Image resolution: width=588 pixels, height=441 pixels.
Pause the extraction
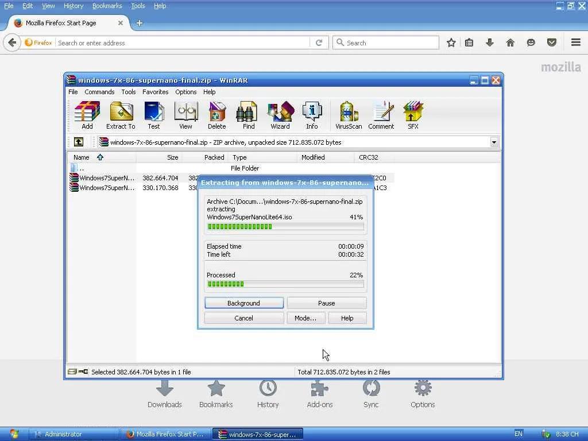(327, 303)
